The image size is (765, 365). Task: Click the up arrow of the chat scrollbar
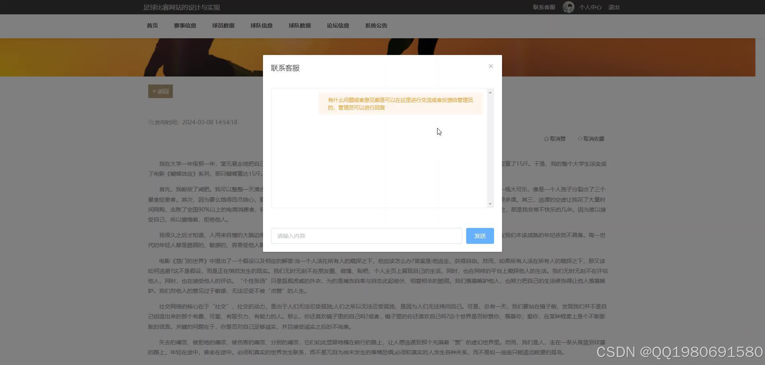point(490,92)
